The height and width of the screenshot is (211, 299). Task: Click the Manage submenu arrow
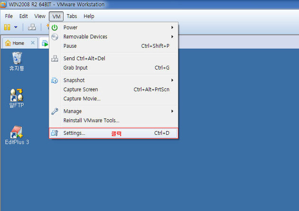point(172,111)
